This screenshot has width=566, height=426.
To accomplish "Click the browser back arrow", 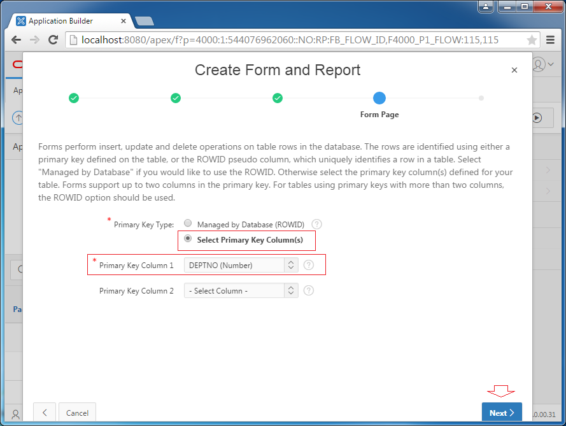I will [x=17, y=39].
